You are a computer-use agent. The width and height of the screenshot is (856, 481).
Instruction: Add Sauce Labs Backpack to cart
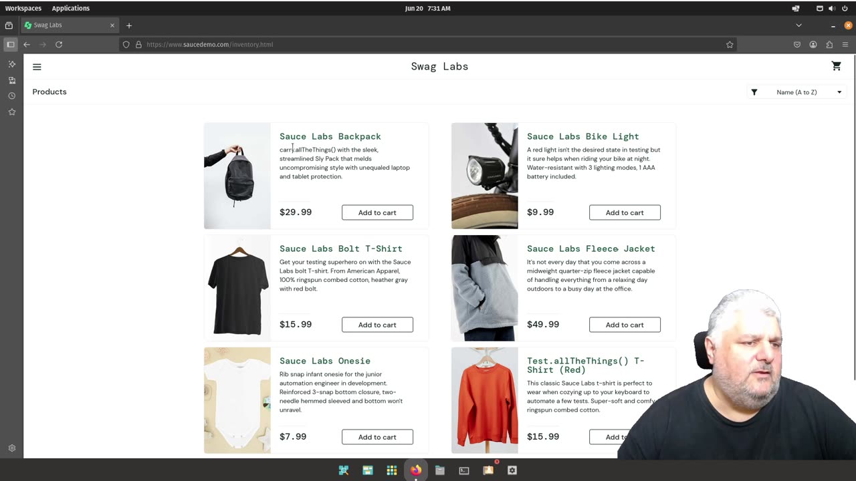coord(377,212)
